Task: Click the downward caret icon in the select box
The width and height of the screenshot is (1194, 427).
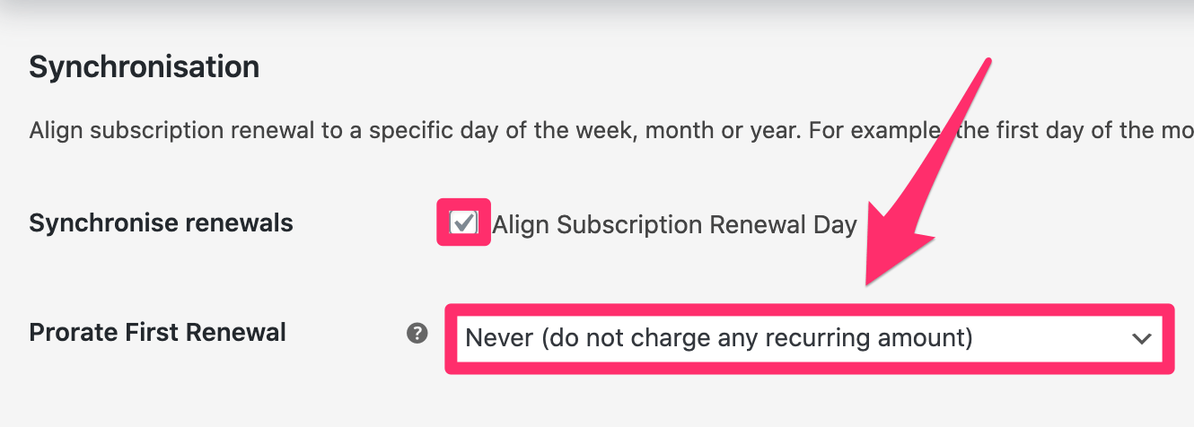Action: pos(1141,338)
